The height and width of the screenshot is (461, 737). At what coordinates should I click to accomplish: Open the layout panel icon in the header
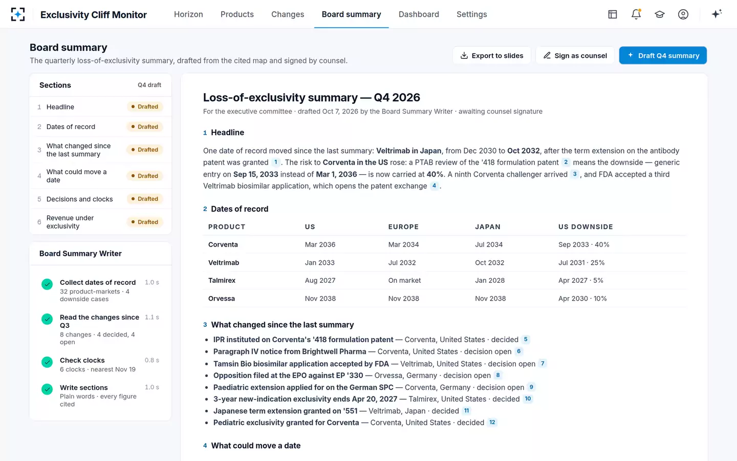click(613, 14)
